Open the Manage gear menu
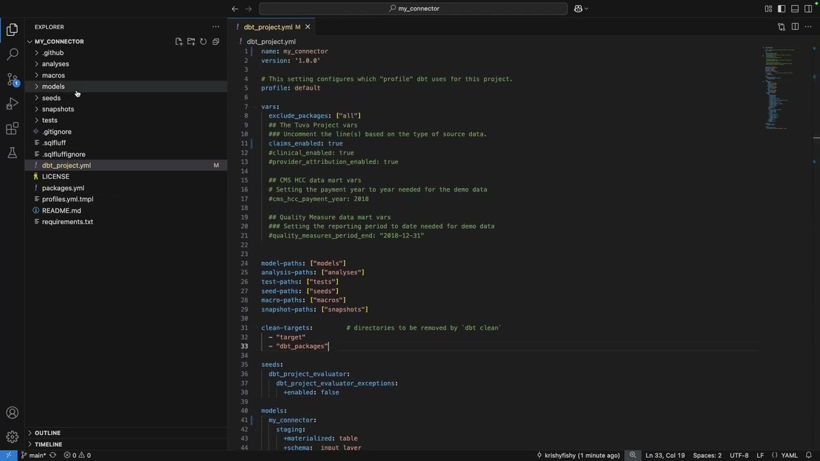Viewport: 820px width, 461px height. click(12, 437)
